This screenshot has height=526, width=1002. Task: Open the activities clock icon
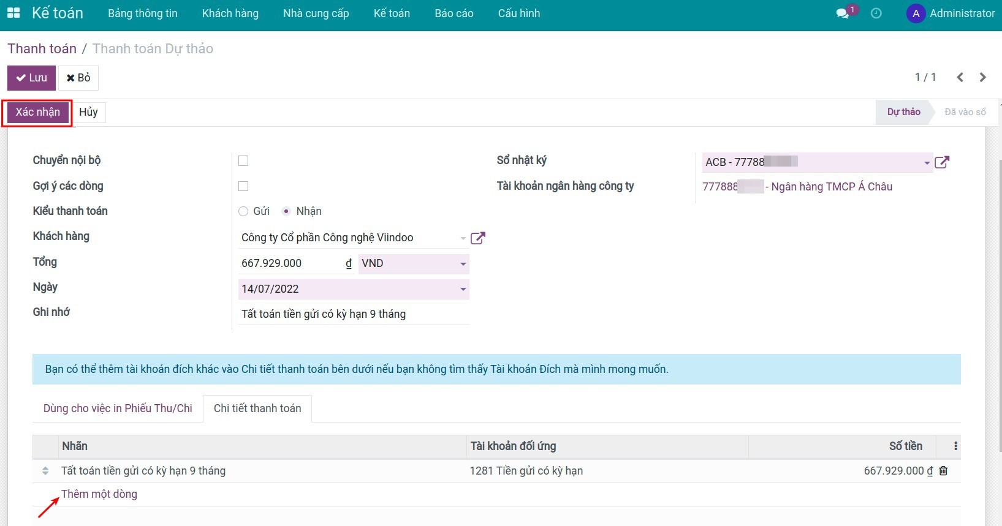pos(876,13)
